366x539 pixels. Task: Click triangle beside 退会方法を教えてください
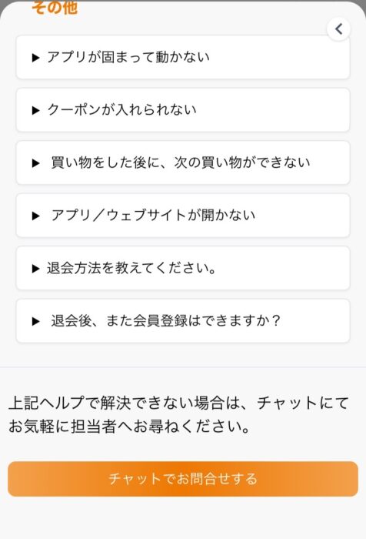tap(35, 269)
